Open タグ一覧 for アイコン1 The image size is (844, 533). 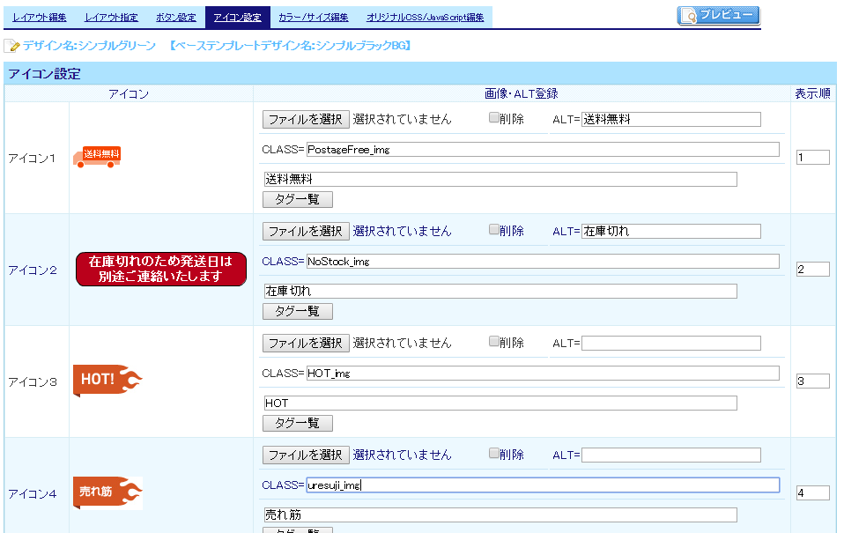point(298,200)
